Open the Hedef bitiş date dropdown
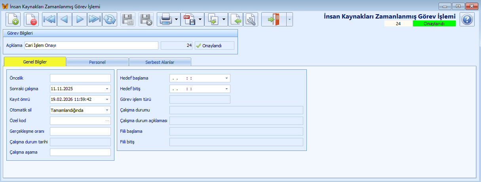Viewport: 481px width, 182px height. [x=226, y=89]
